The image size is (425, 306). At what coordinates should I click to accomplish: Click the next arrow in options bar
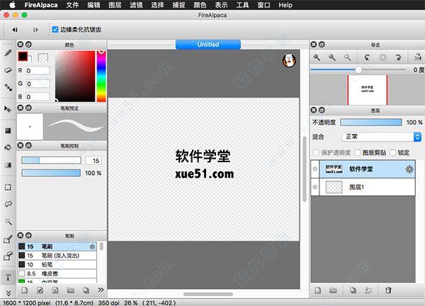tap(35, 30)
